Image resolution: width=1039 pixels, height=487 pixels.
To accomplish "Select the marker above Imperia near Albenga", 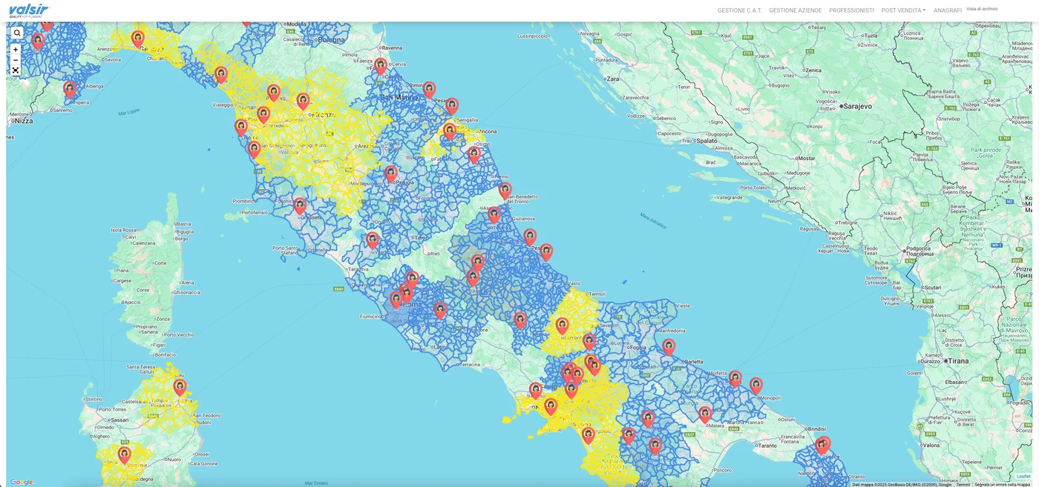I will coord(70,90).
